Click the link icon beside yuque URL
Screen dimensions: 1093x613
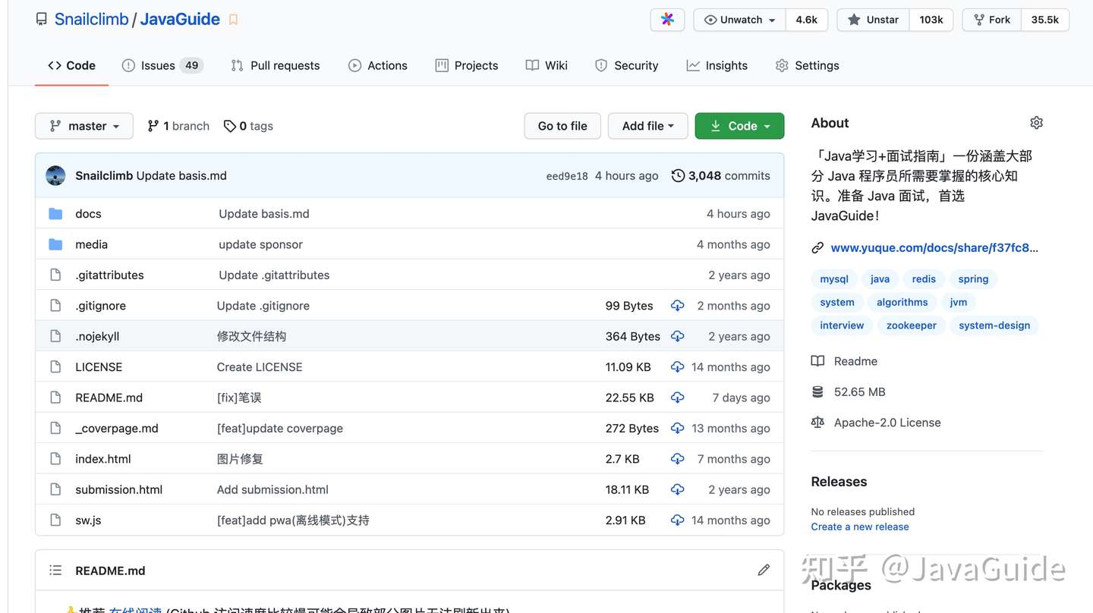click(x=817, y=248)
